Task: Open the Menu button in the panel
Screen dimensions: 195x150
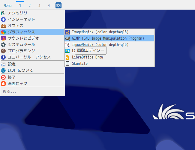Action: pyautogui.click(x=7, y=5)
